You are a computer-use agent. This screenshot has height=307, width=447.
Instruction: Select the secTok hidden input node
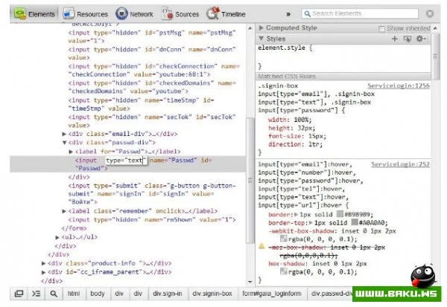pyautogui.click(x=152, y=121)
